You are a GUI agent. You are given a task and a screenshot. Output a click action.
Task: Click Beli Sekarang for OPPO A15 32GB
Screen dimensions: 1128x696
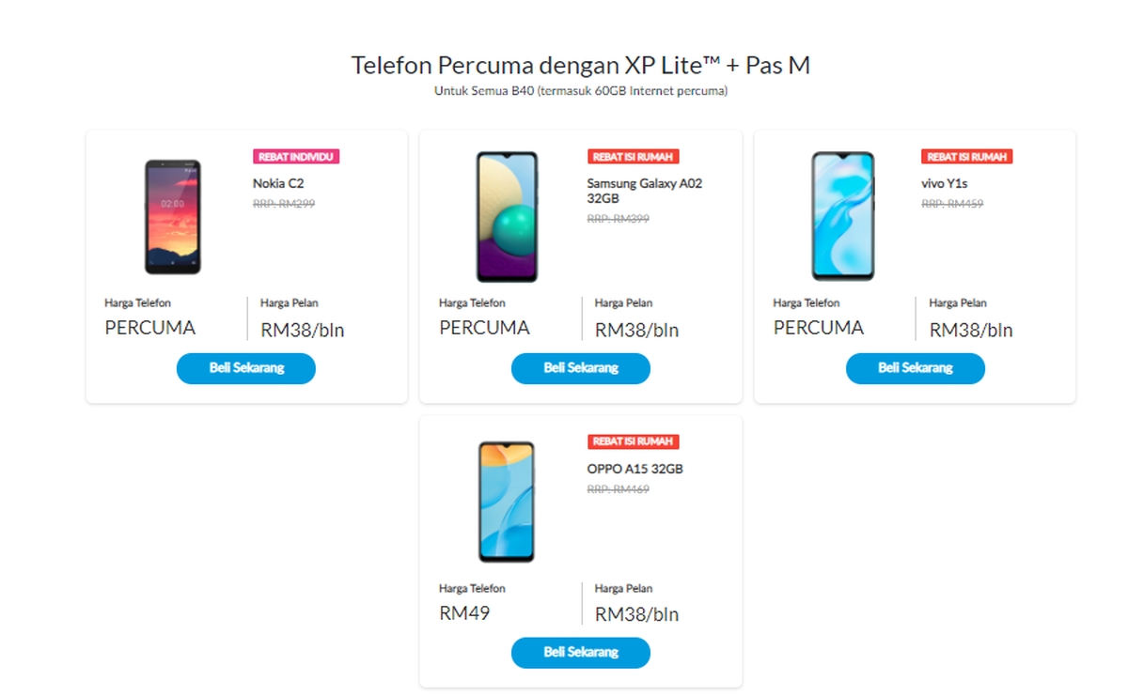(580, 653)
